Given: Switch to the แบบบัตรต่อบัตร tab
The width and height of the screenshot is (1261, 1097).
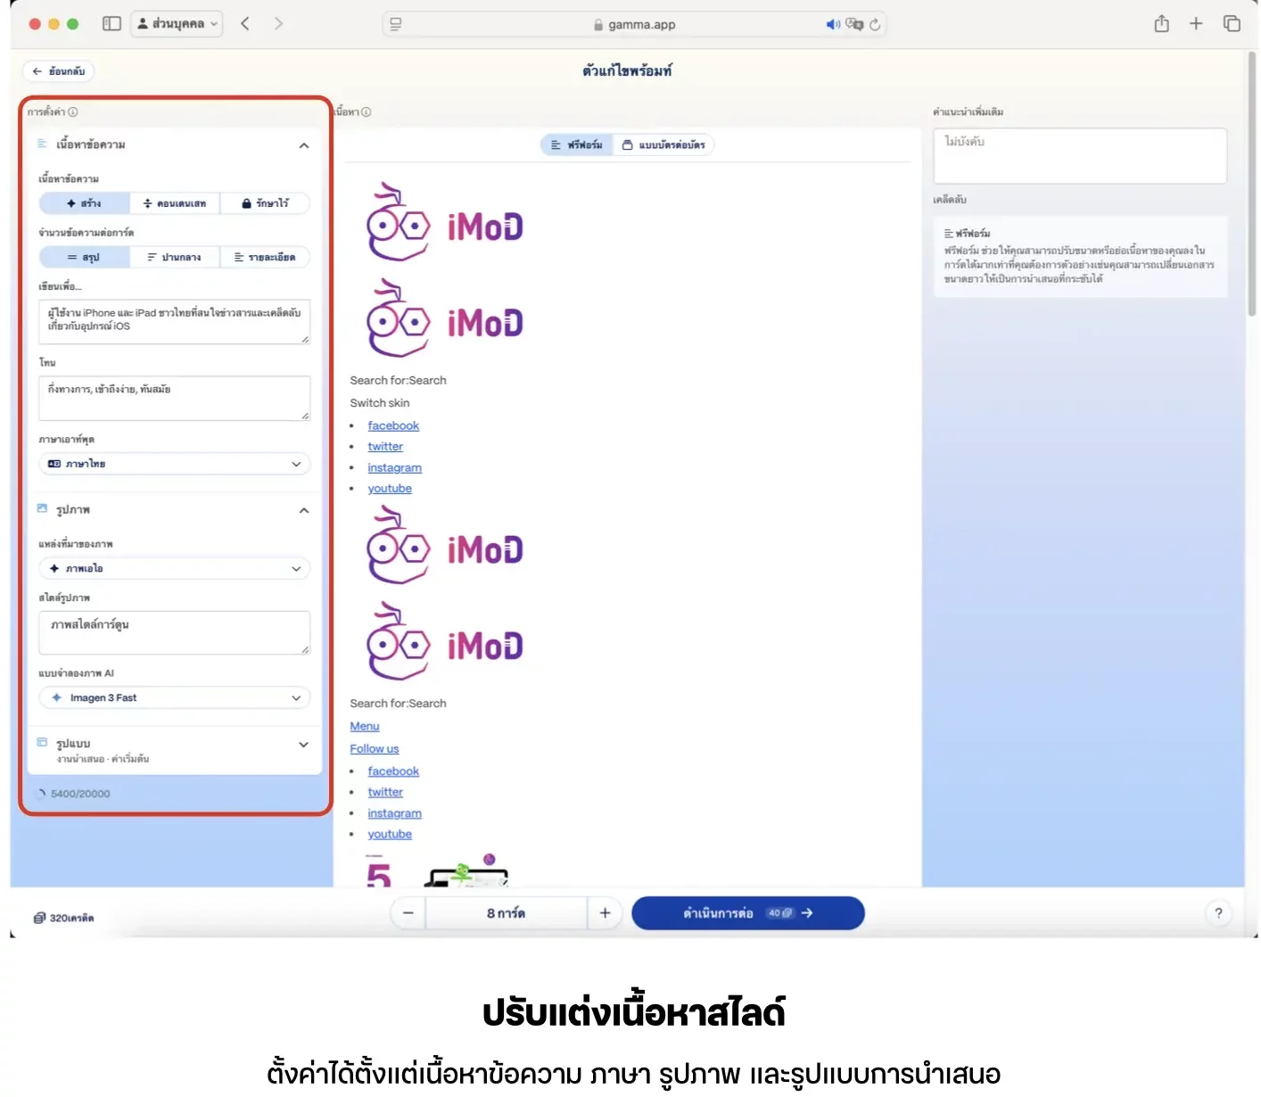Looking at the screenshot, I should [x=663, y=144].
